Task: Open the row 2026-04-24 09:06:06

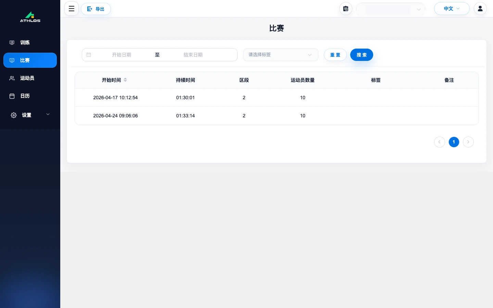Action: pyautogui.click(x=277, y=116)
